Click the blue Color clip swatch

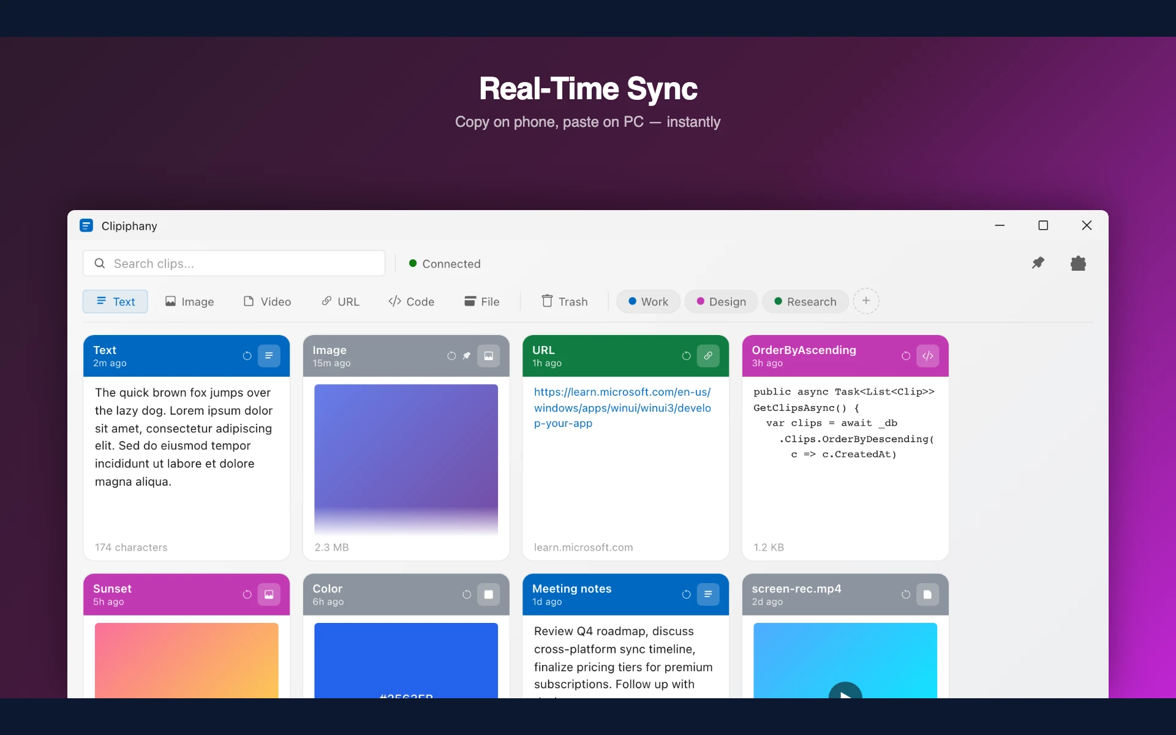406,660
